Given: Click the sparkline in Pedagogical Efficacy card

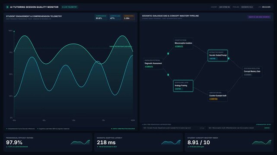Looking at the screenshot, I should click(x=80, y=143).
